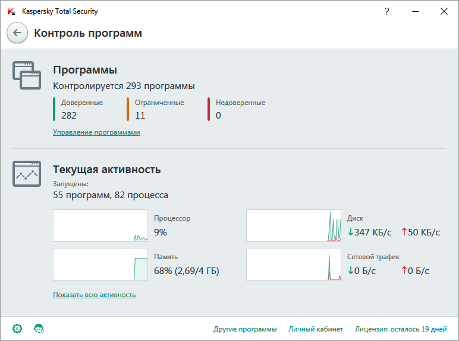Click the support agent face icon
The height and width of the screenshot is (341, 459).
point(39,328)
